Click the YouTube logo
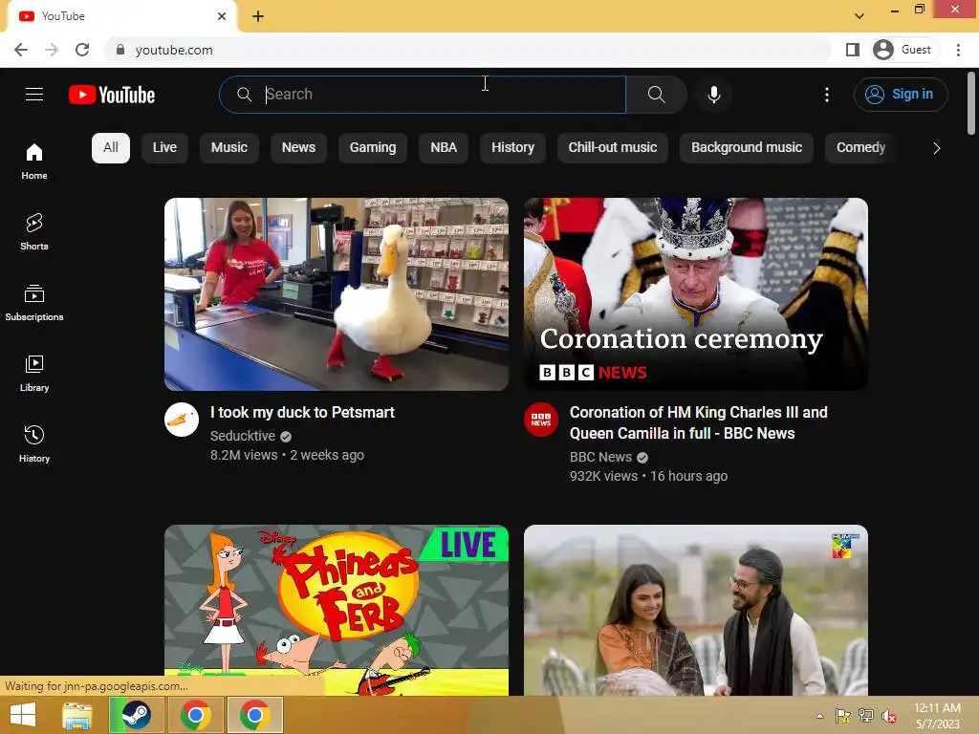This screenshot has width=979, height=734. 112,95
